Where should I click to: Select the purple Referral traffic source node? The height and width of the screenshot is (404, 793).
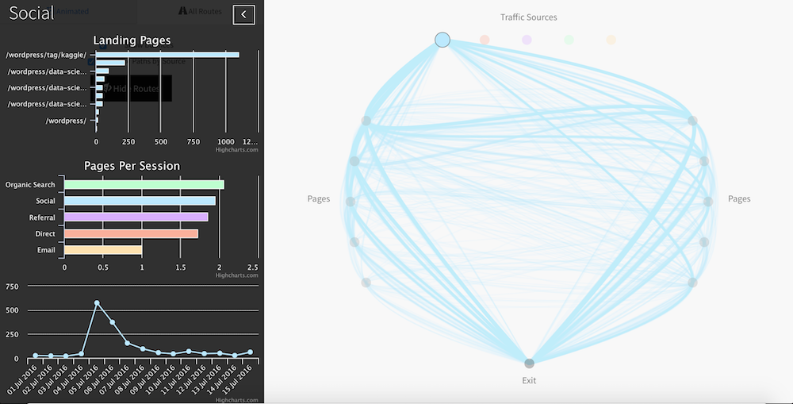coord(527,40)
